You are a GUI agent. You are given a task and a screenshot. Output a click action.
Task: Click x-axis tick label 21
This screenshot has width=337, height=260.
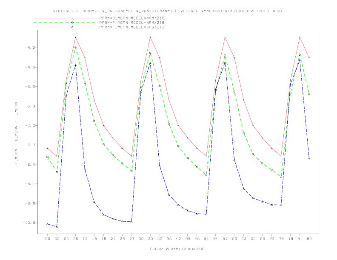113,239
